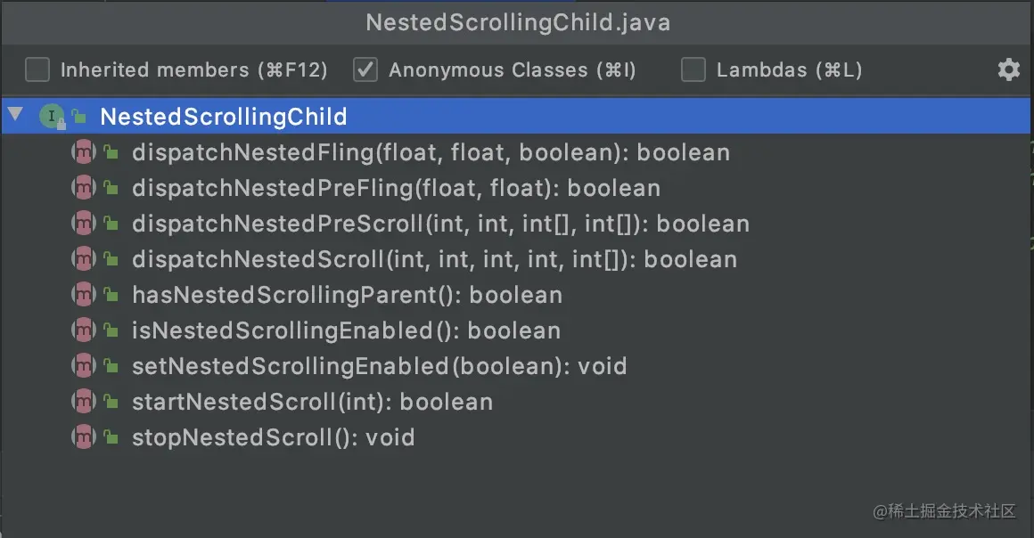
Task: Enable the Lambdas checkbox
Action: (693, 69)
